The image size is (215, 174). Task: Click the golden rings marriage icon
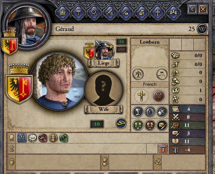tap(121, 123)
